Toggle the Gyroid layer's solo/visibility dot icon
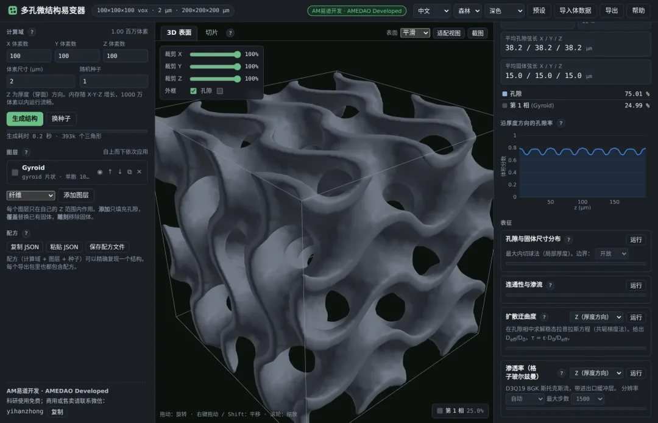The width and height of the screenshot is (658, 423). point(100,172)
